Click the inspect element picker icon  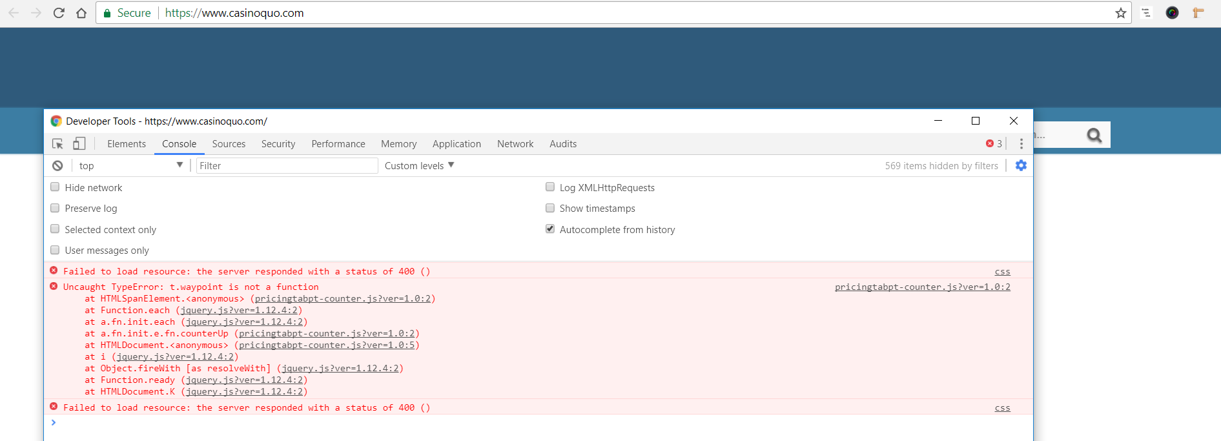pos(57,144)
